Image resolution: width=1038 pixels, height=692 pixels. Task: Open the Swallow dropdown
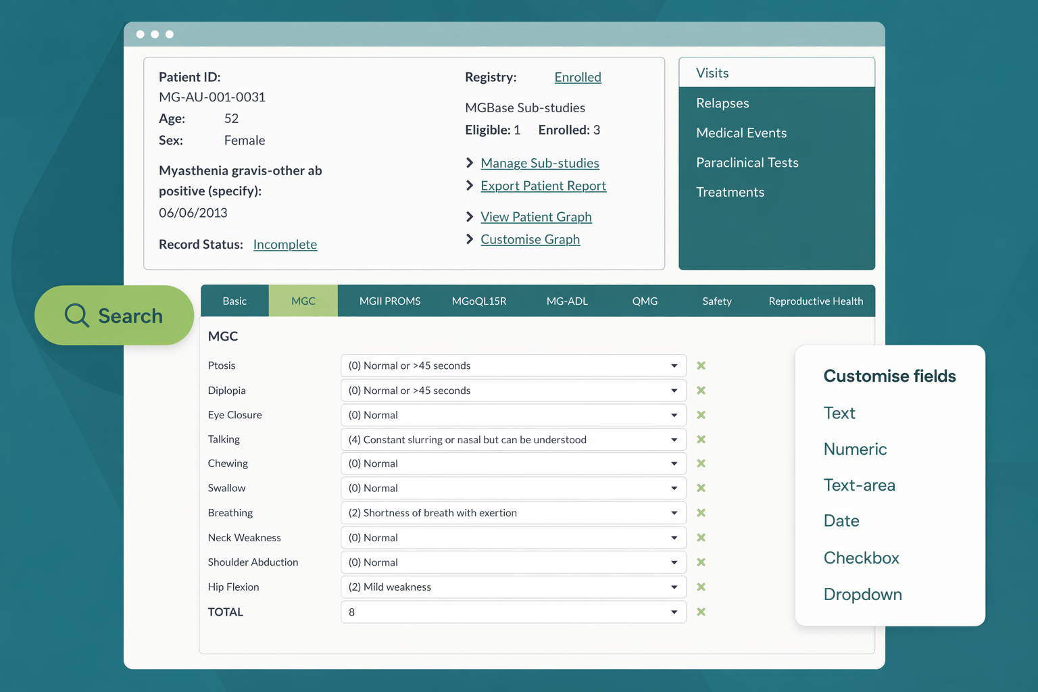[x=514, y=488]
